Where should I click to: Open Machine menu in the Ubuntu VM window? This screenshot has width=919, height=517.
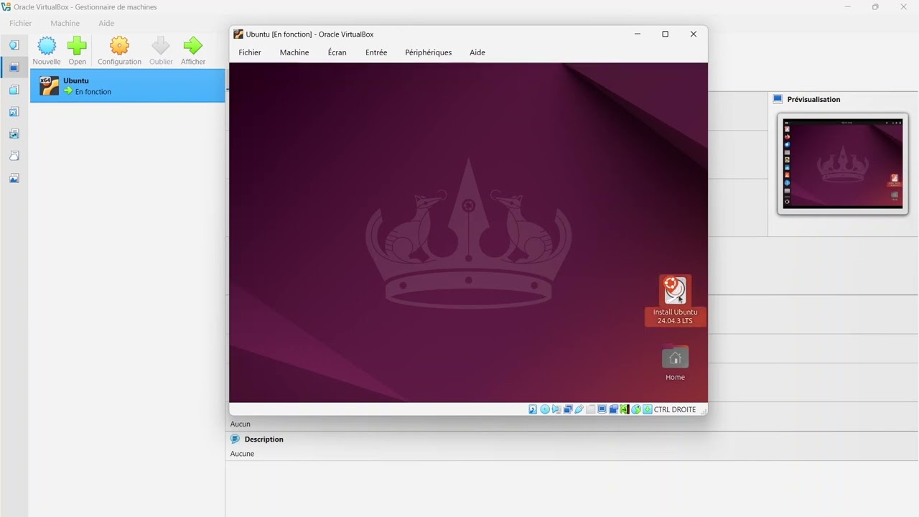tap(294, 52)
